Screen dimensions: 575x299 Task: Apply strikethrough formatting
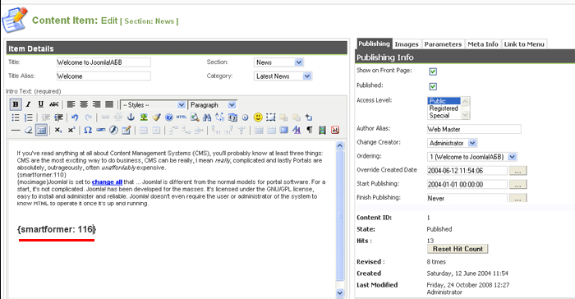(x=53, y=104)
